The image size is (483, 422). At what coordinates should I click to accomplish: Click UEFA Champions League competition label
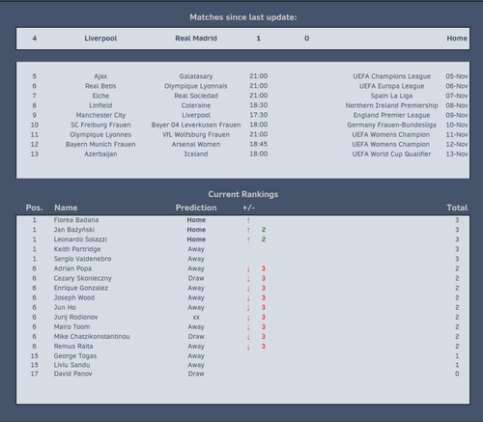391,76
